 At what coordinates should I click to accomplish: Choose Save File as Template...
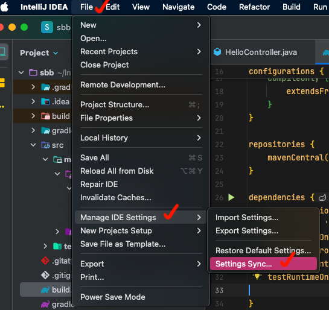pyautogui.click(x=141, y=244)
